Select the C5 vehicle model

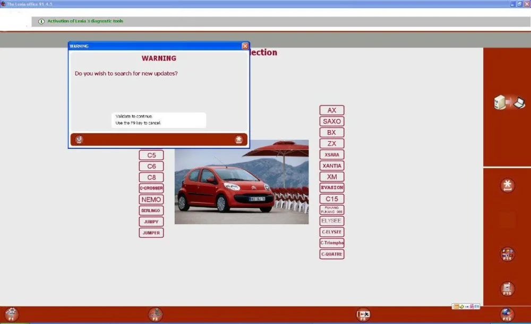click(x=151, y=155)
